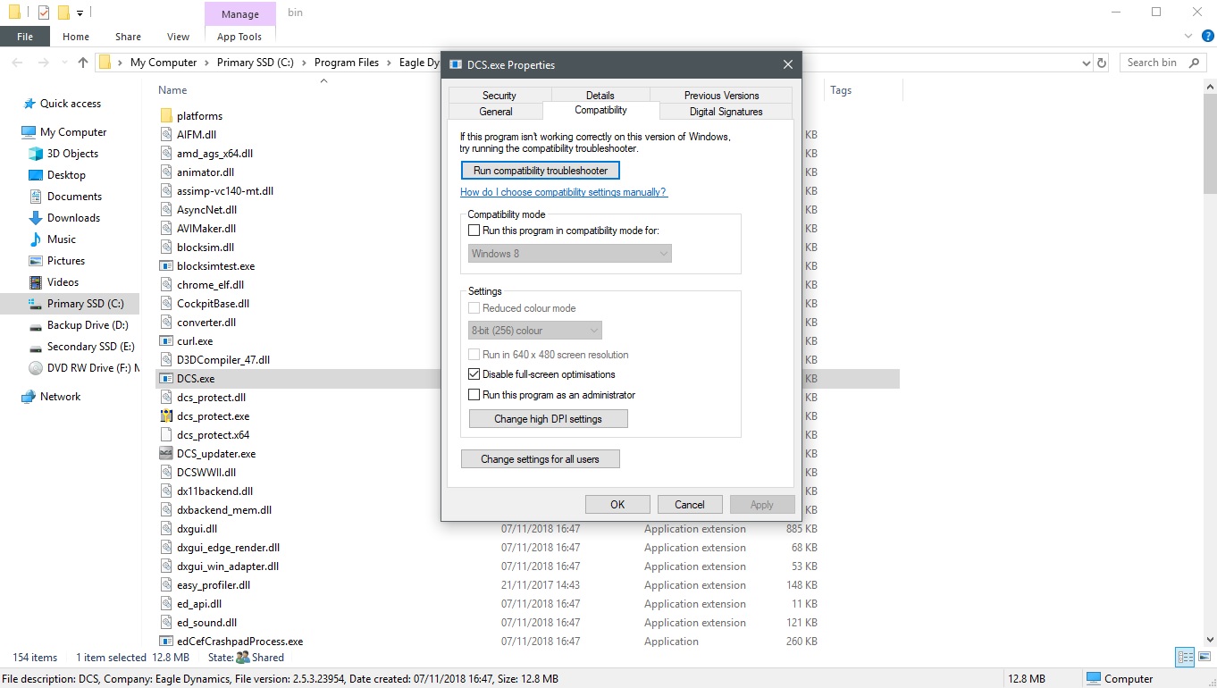Switch to the Security tab
1217x688 pixels.
click(x=499, y=96)
